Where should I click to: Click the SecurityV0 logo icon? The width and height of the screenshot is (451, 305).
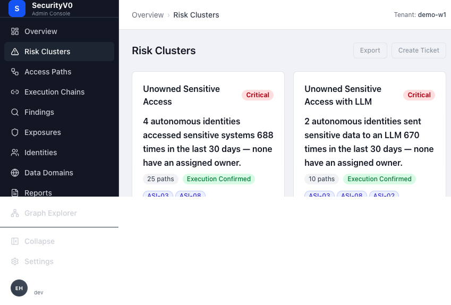pyautogui.click(x=17, y=9)
